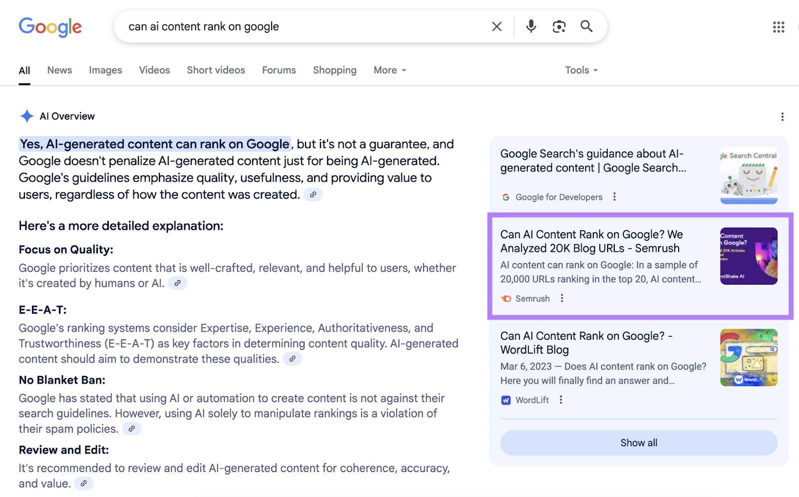The height and width of the screenshot is (497, 799).
Task: Click the Semrush article thumbnail image
Action: 748,256
